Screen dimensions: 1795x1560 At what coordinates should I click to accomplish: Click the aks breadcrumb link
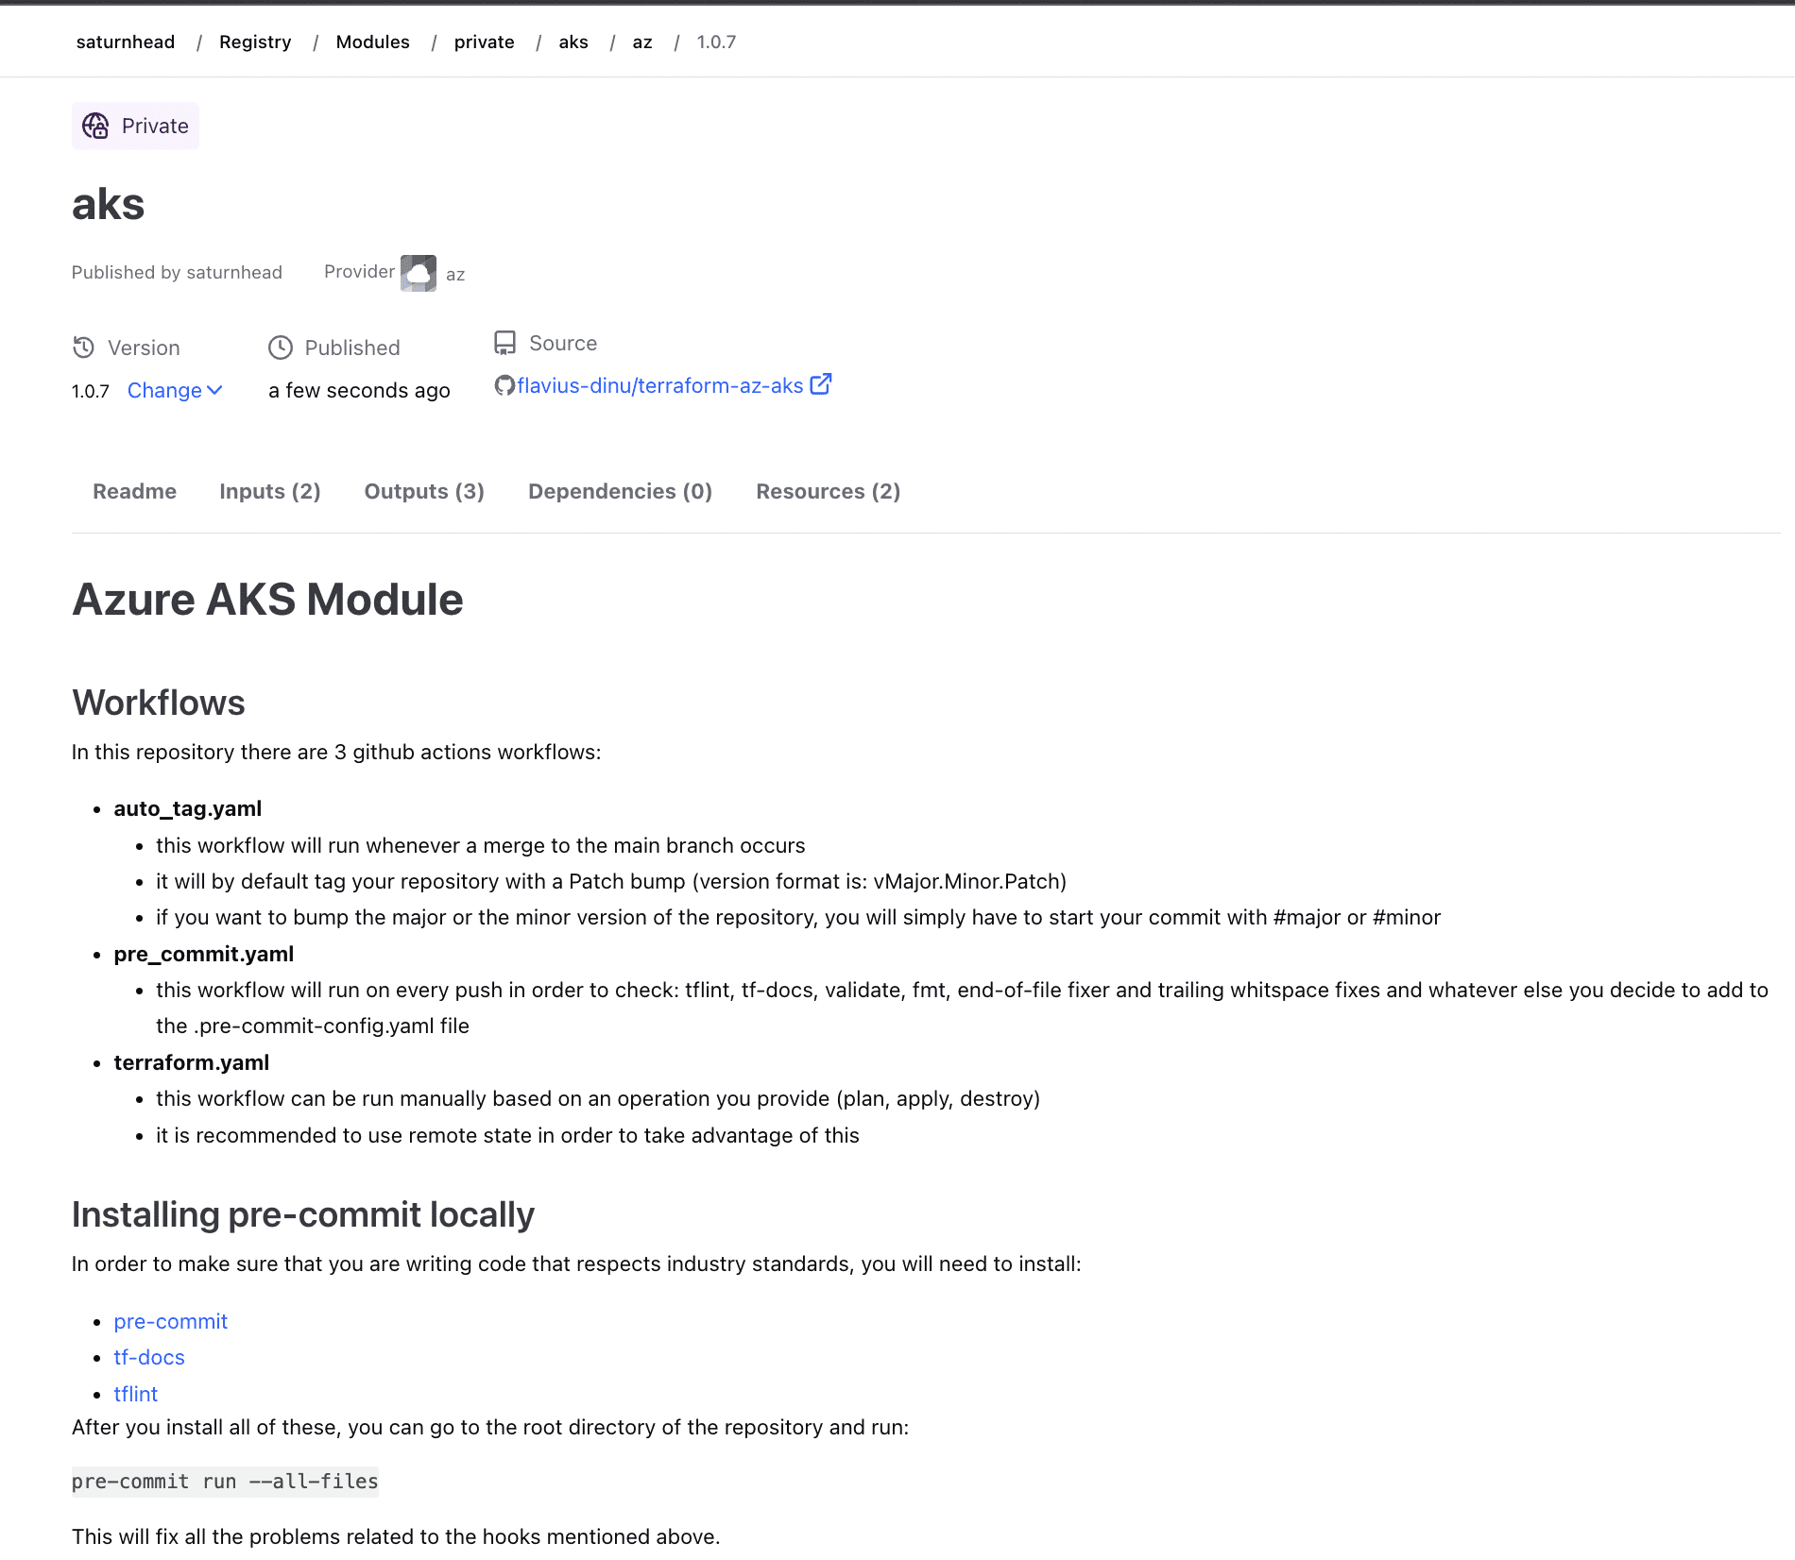click(x=573, y=42)
